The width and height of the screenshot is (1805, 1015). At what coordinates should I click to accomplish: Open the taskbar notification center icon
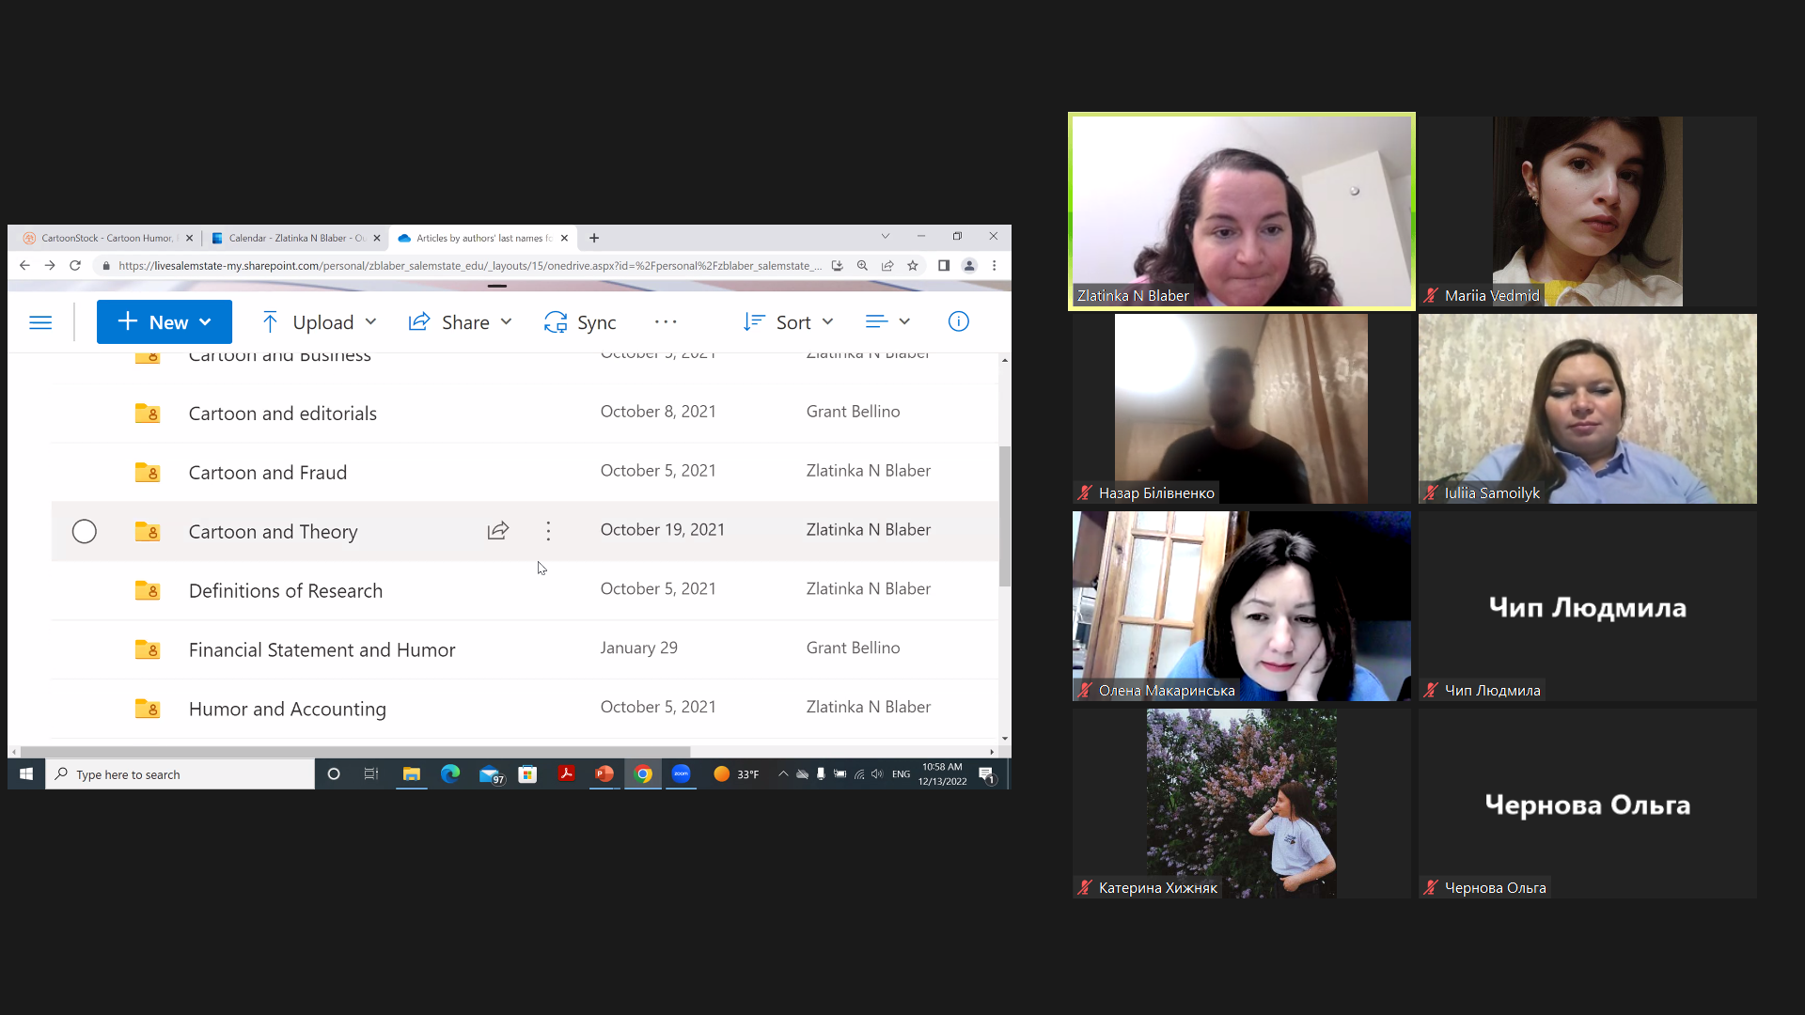click(x=986, y=774)
